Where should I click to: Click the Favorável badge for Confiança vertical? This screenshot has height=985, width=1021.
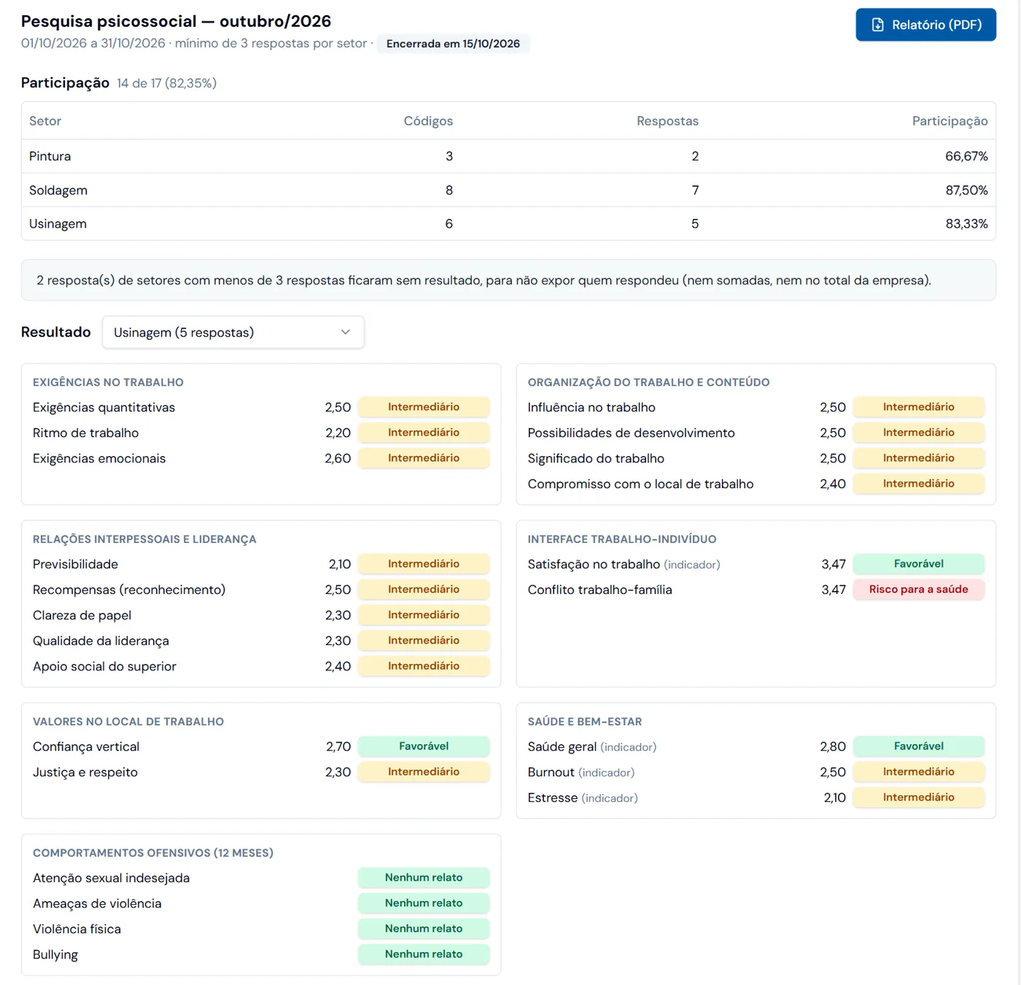pos(424,746)
